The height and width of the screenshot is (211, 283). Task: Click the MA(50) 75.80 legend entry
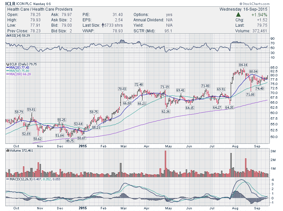pyautogui.click(x=18, y=71)
